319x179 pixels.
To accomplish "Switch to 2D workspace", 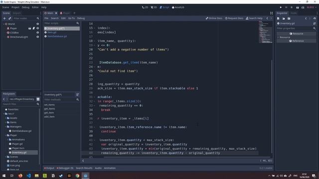I will coord(145,7).
